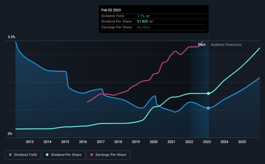Toggle the Earnings Per Share legend button
Screen dimensions: 265x164
coord(108,155)
